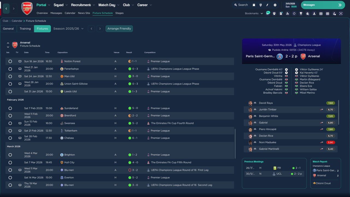Open the News Site tab
The height and width of the screenshot is (197, 350).
pyautogui.click(x=84, y=13)
